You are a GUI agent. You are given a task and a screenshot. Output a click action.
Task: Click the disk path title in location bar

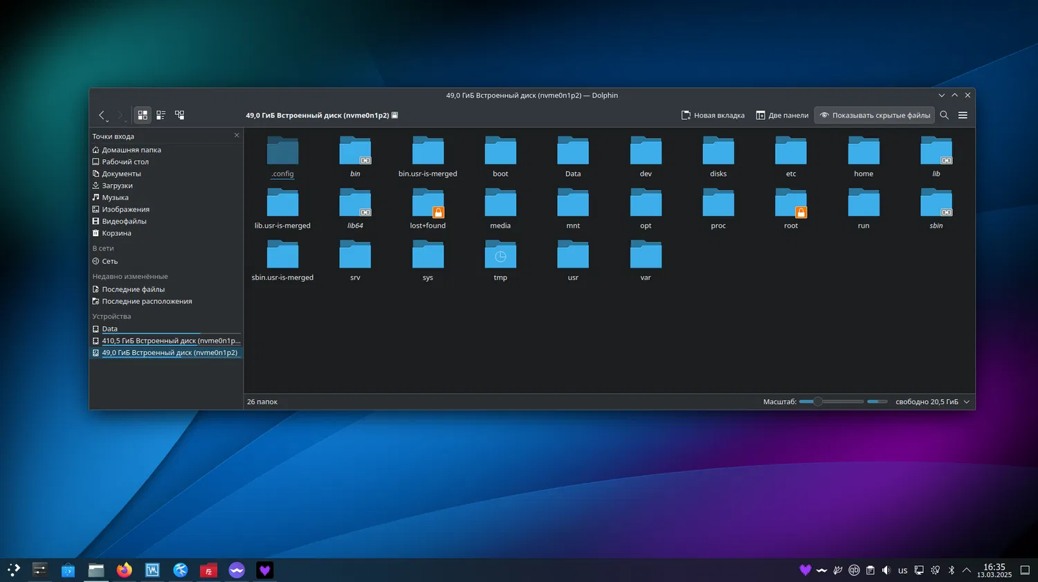click(x=317, y=116)
